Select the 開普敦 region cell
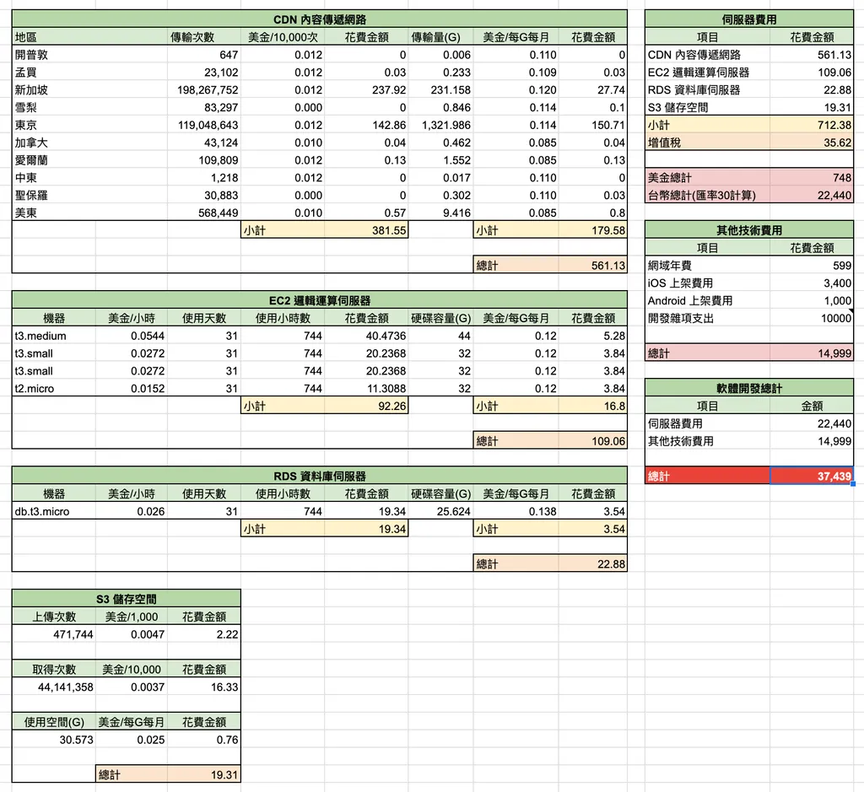The image size is (864, 792). [89, 55]
